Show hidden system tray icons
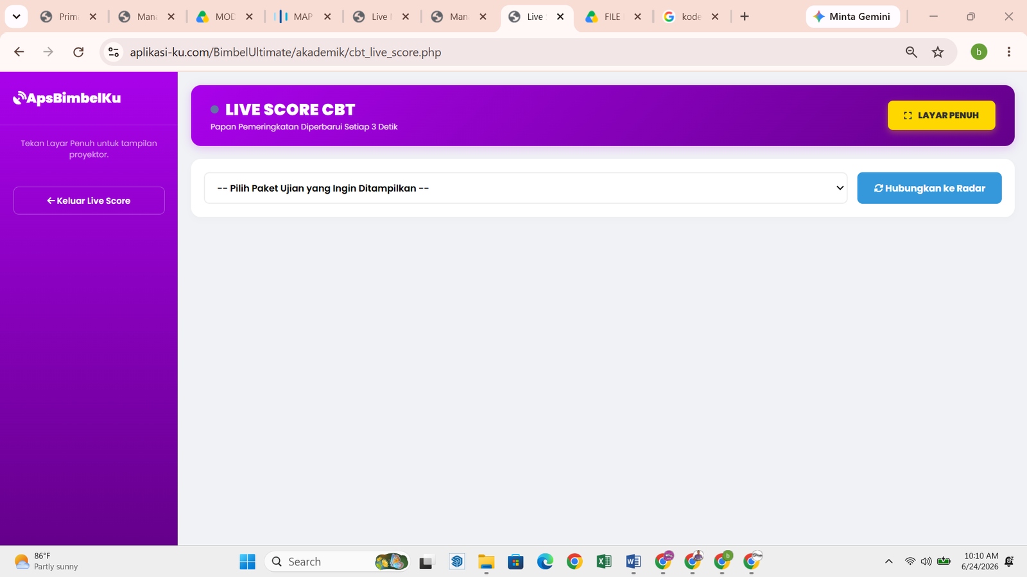 [x=889, y=562]
